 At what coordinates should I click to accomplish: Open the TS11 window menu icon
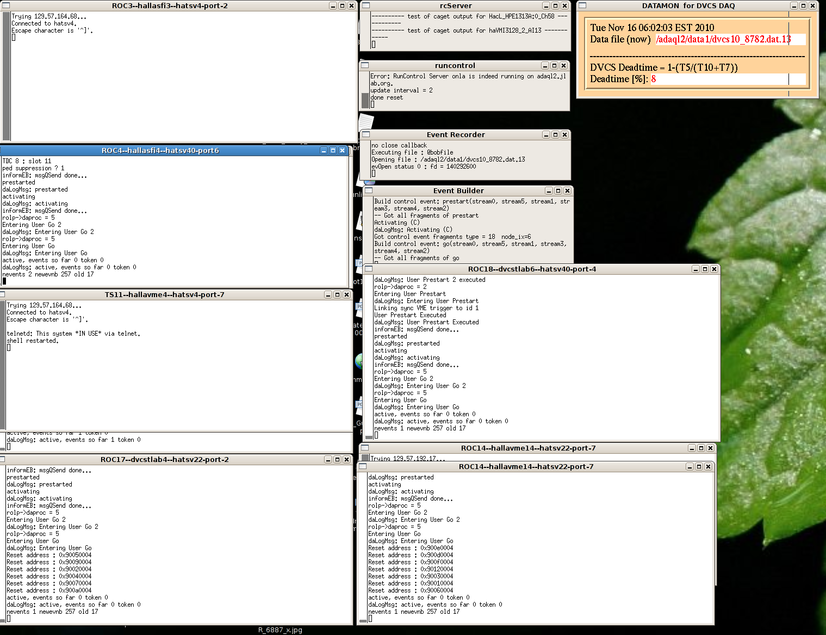(x=2, y=294)
